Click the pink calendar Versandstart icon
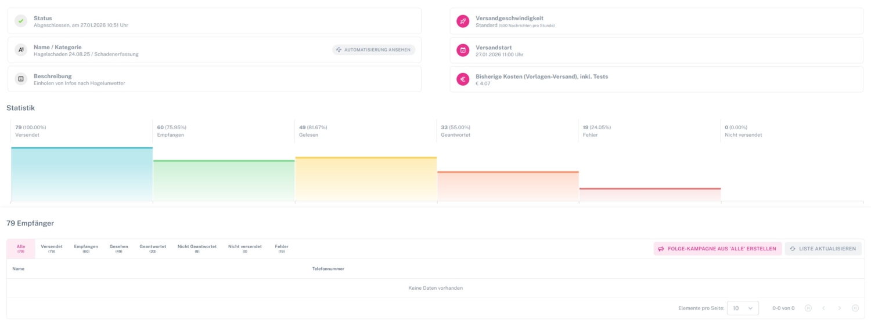 click(463, 50)
